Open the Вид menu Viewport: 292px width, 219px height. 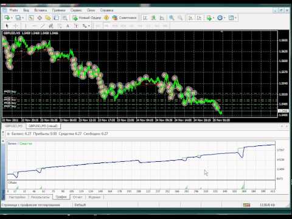pos(26,10)
